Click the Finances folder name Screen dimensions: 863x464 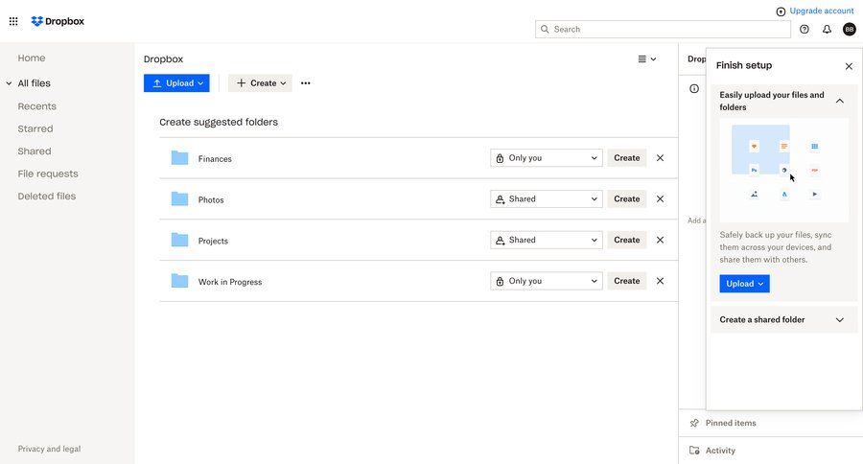coord(215,158)
